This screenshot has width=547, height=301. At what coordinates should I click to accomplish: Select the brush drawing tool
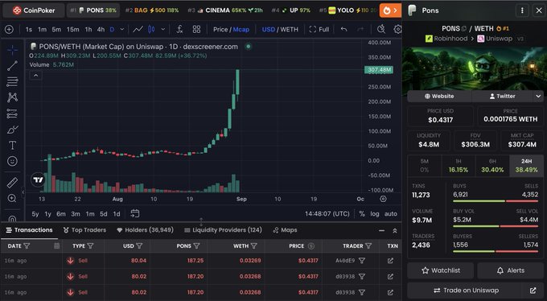pyautogui.click(x=12, y=130)
